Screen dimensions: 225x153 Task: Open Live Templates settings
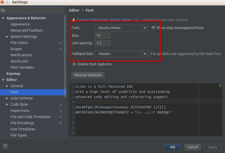click(23, 129)
